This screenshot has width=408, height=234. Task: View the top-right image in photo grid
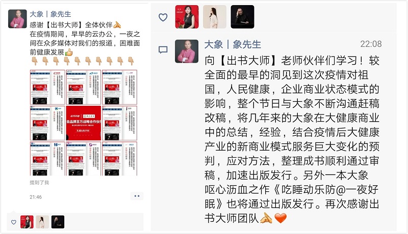click(120, 87)
